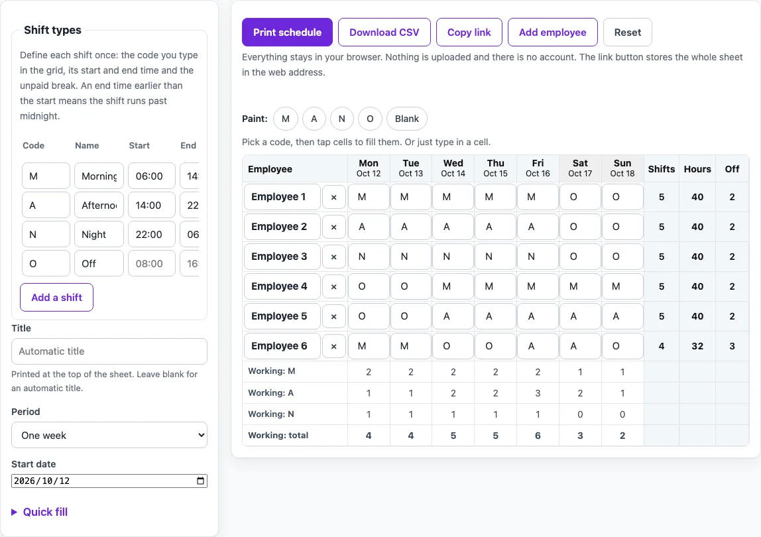
Task: Edit the Automatic title field
Action: click(109, 351)
